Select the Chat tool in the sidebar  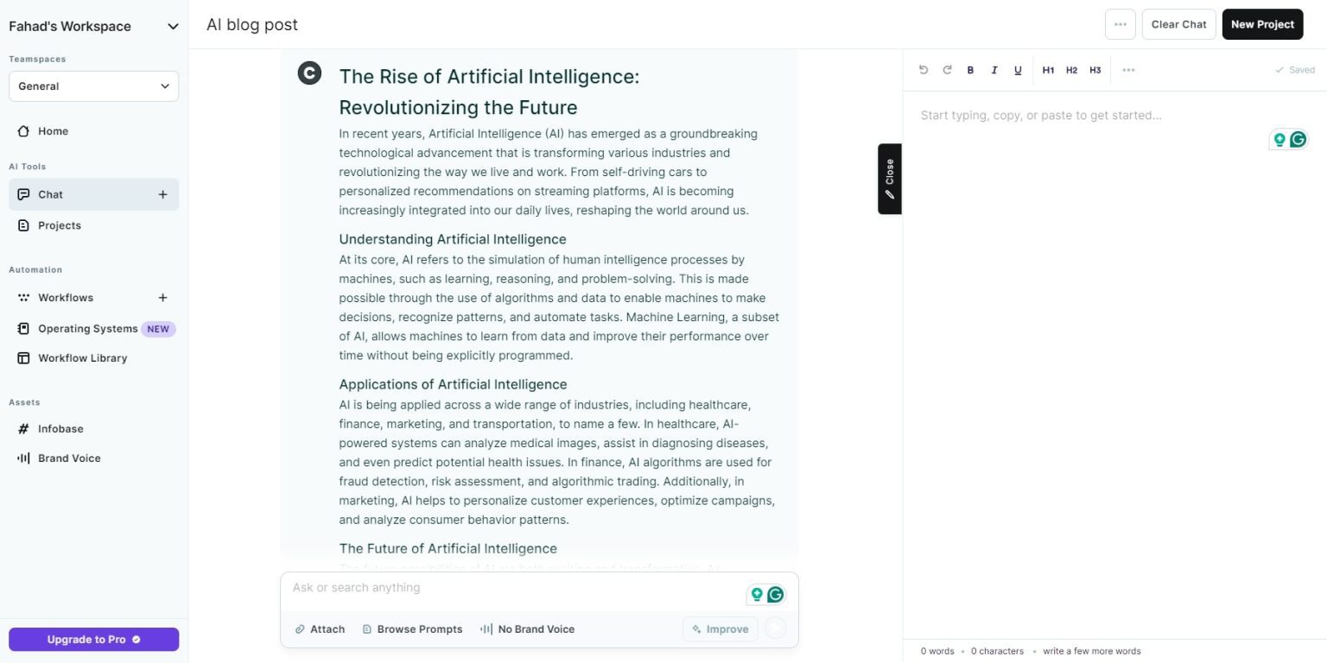(x=48, y=194)
